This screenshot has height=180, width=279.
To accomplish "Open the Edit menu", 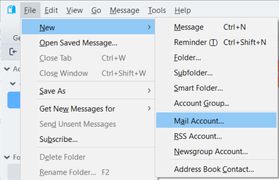I will coord(51,10).
